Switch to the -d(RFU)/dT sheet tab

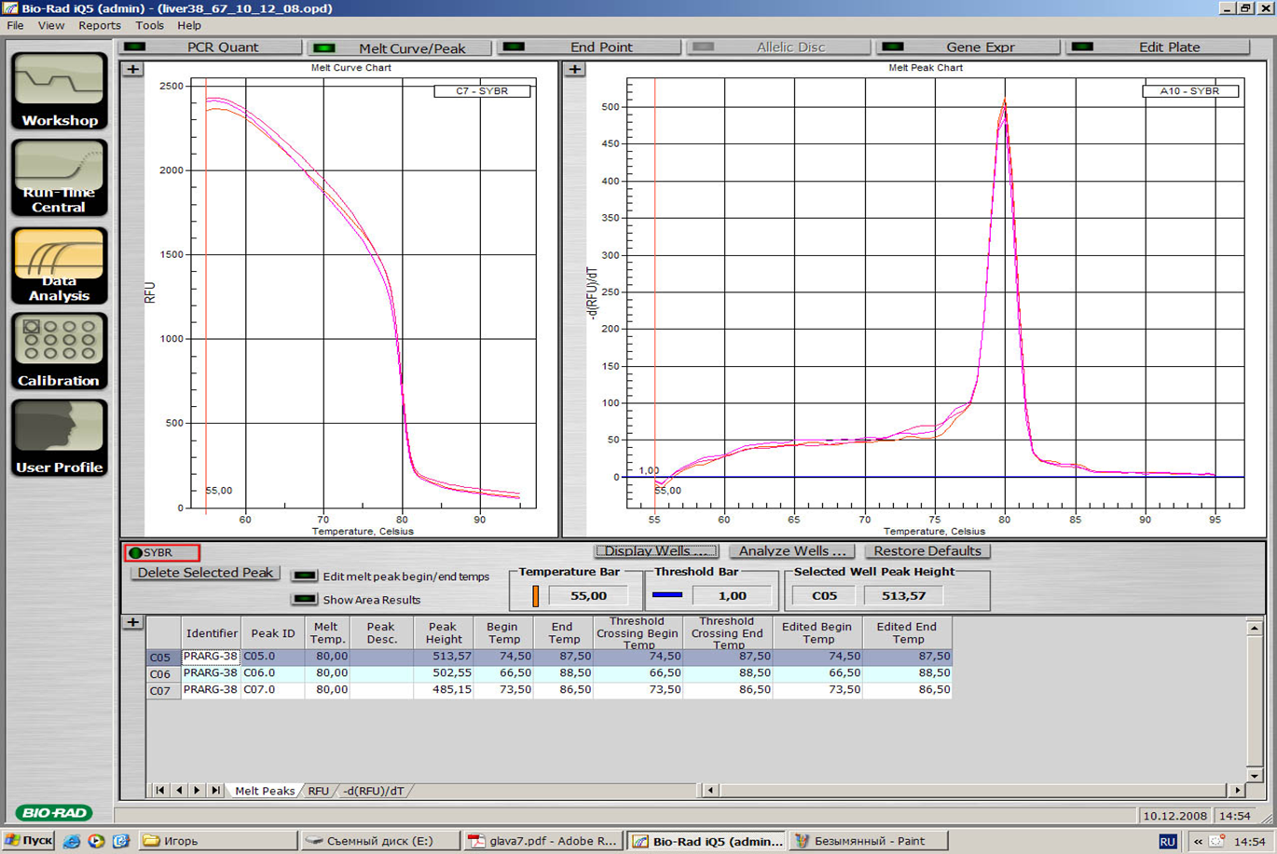click(x=373, y=791)
